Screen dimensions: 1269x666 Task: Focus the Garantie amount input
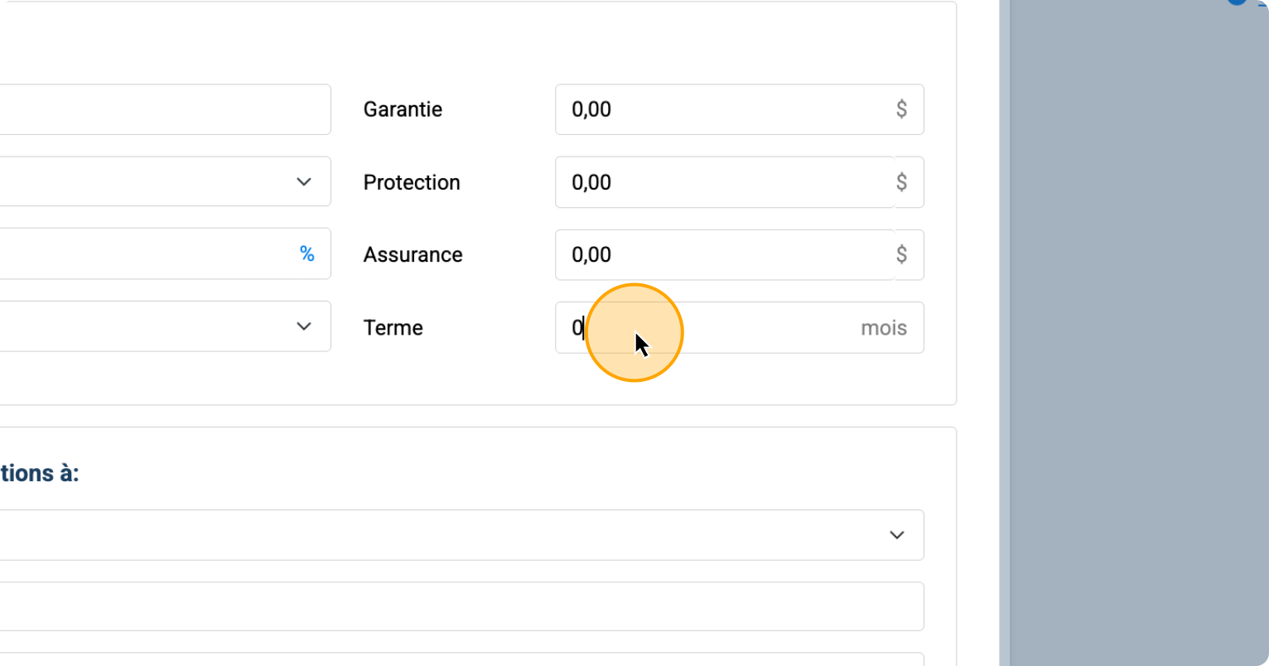click(721, 109)
